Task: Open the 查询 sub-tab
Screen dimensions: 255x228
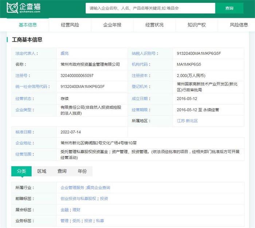Action: (62, 171)
